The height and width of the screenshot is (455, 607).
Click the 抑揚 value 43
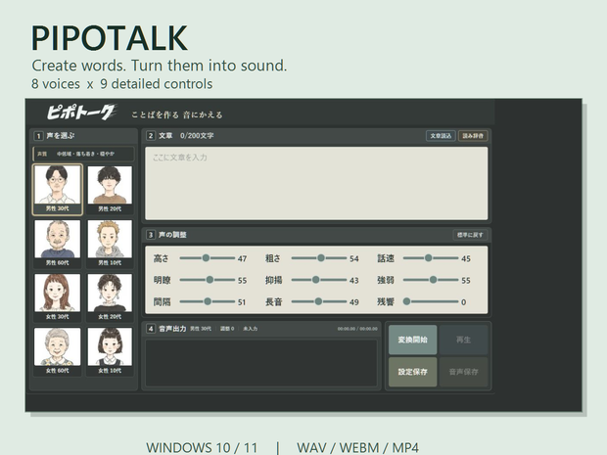(x=354, y=280)
